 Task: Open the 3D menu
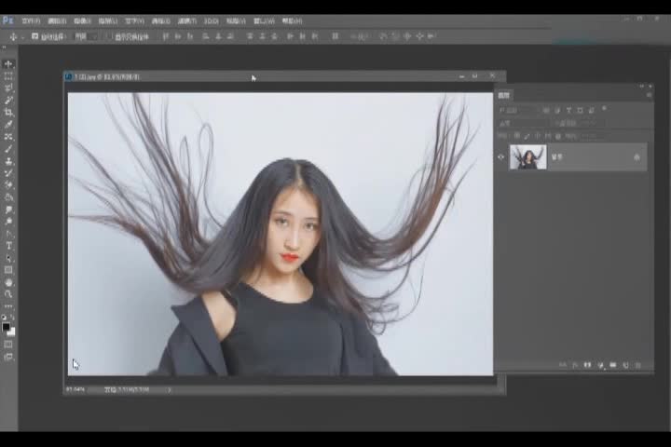(x=211, y=20)
